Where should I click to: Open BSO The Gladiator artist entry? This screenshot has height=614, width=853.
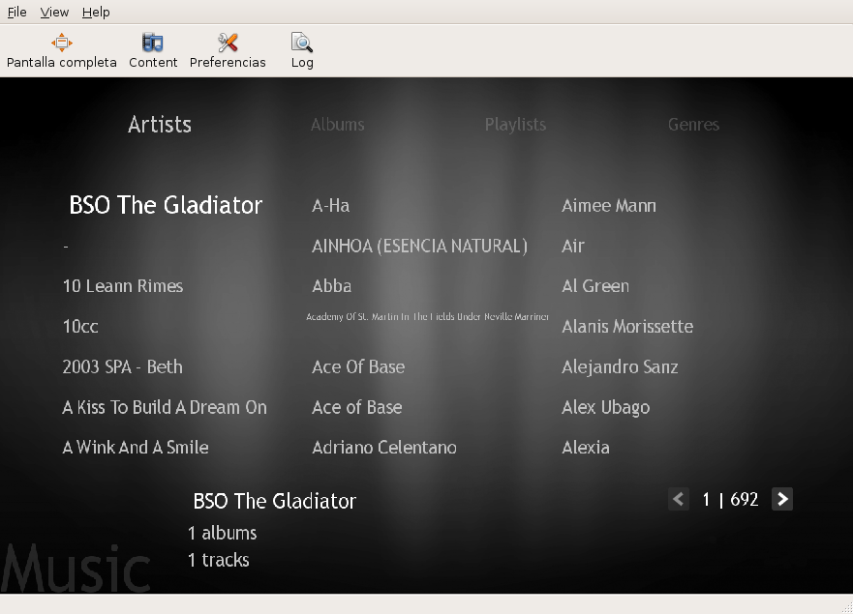[165, 205]
